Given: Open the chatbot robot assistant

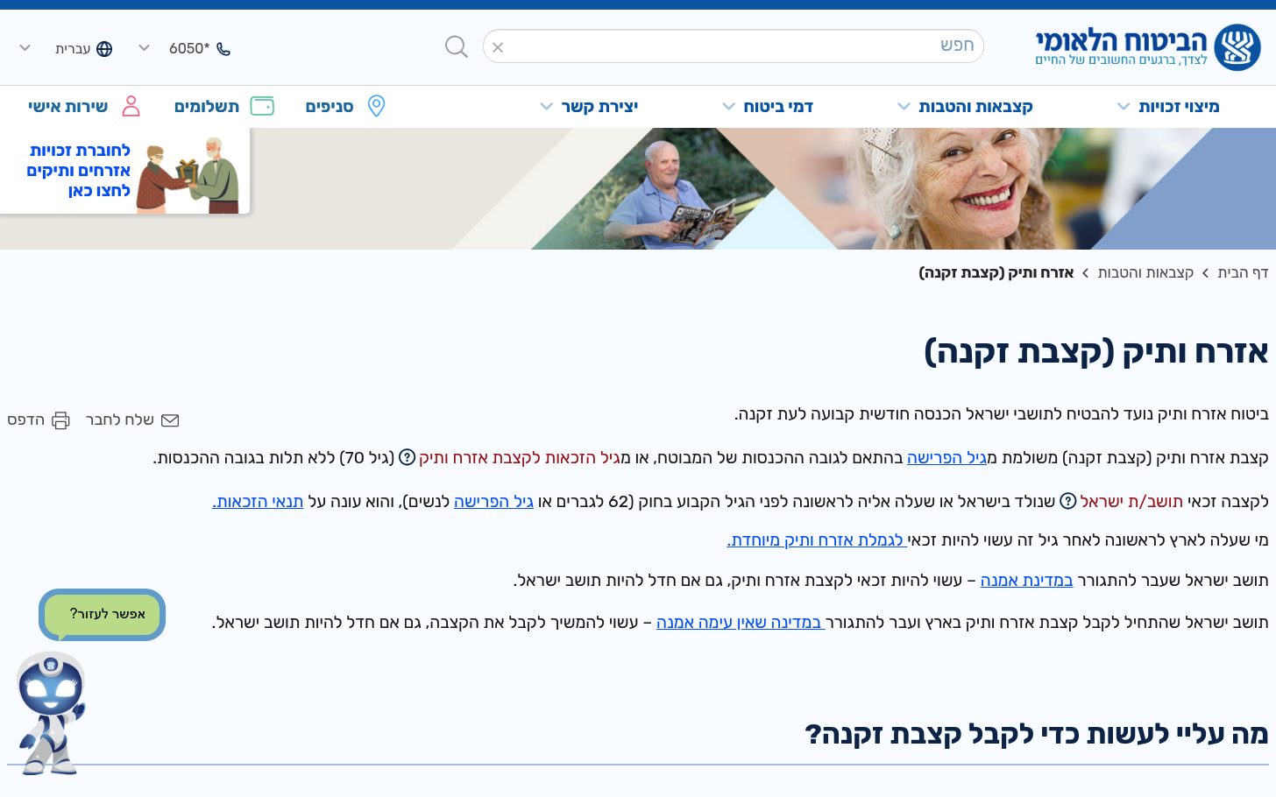Looking at the screenshot, I should pos(51,713).
